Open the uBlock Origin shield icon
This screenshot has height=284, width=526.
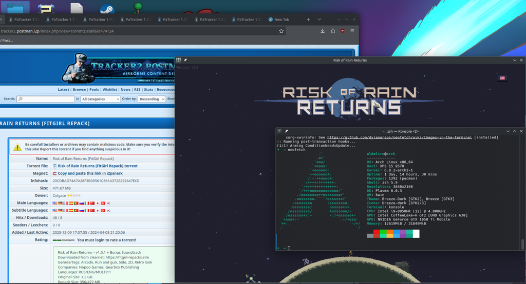tap(342, 31)
